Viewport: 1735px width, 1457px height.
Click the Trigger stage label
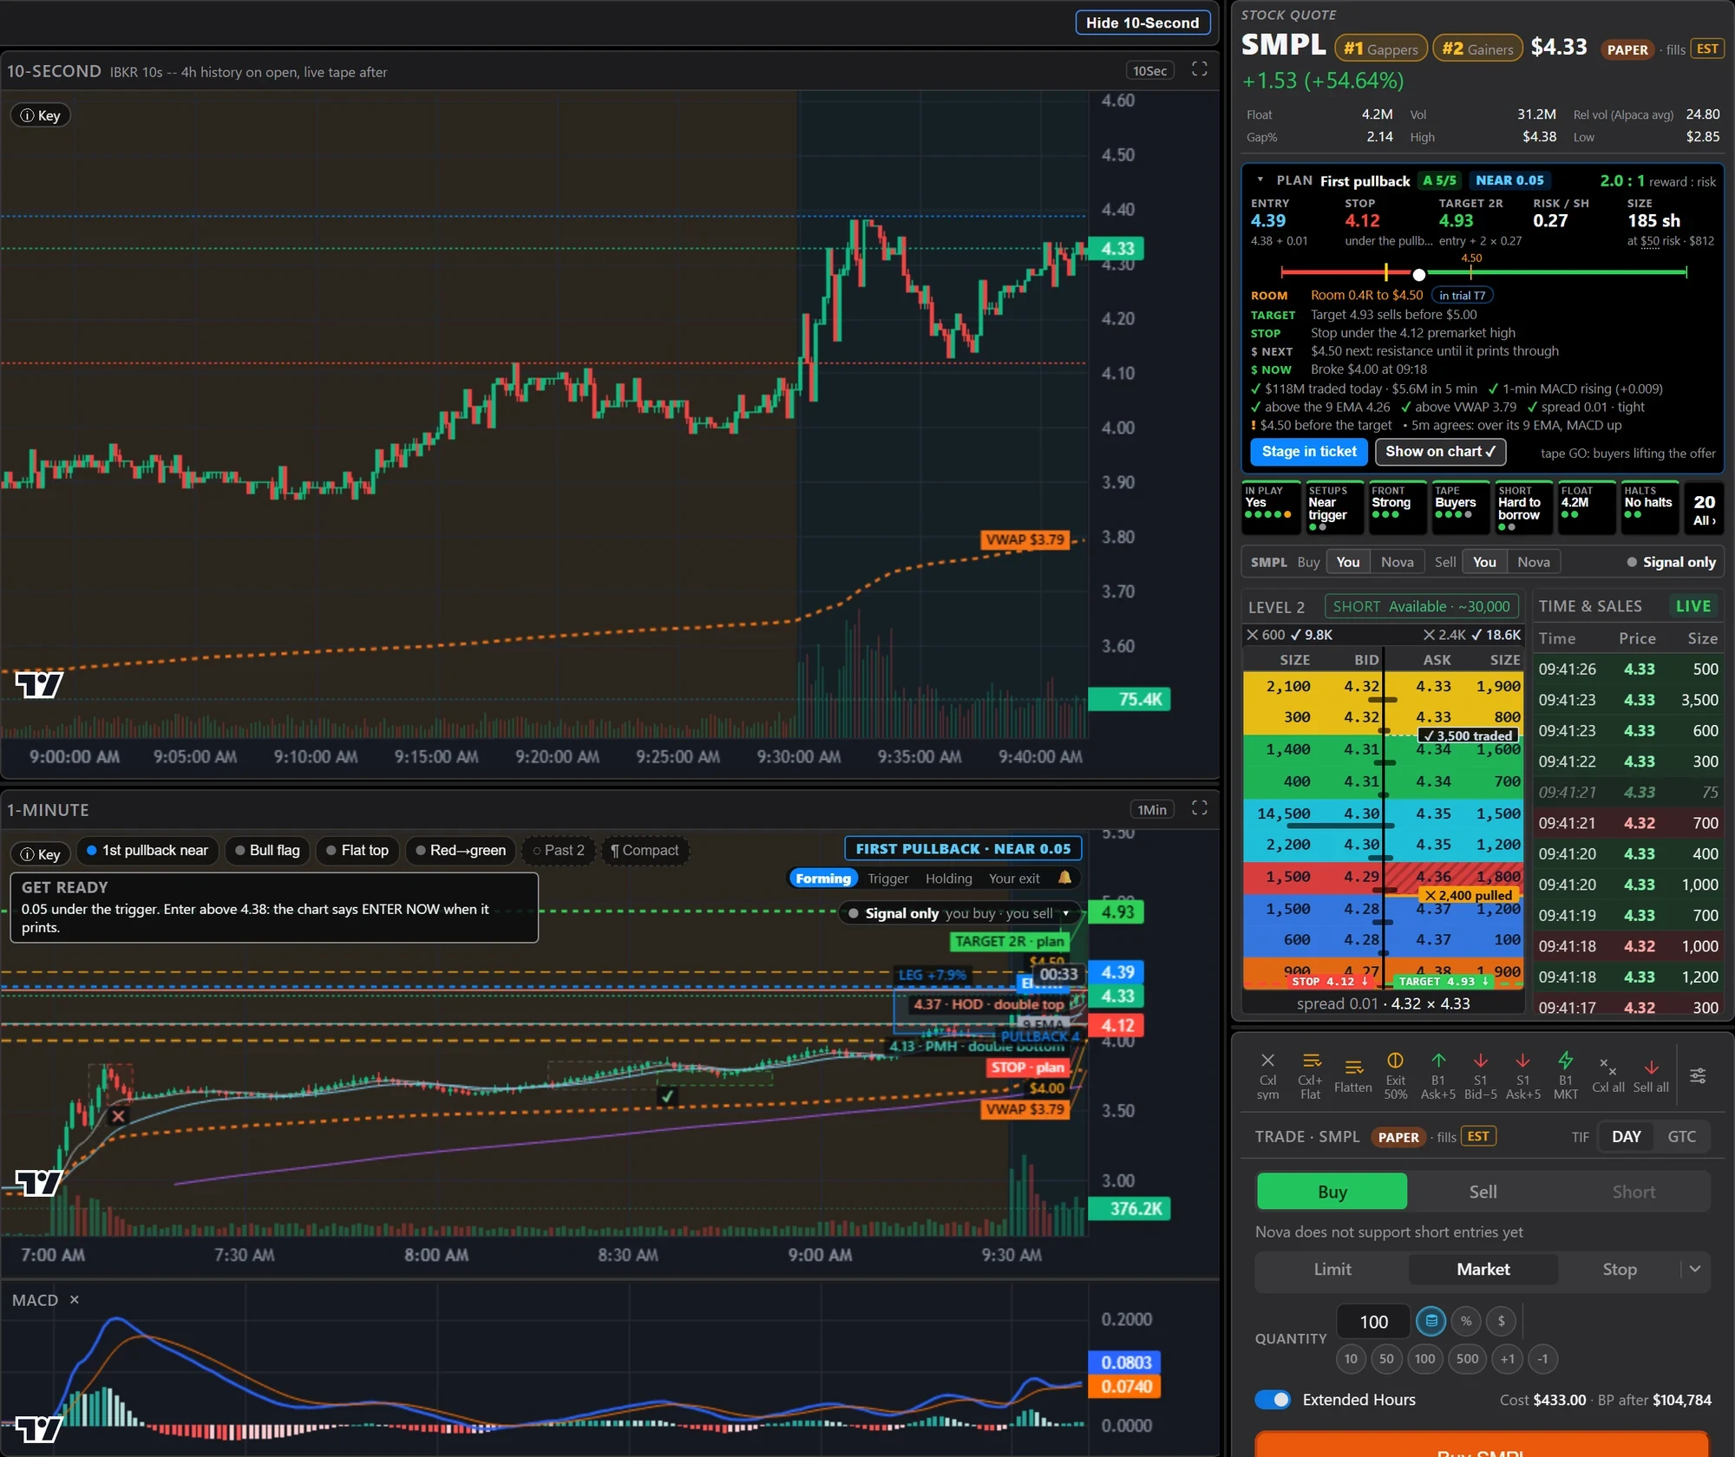click(887, 879)
